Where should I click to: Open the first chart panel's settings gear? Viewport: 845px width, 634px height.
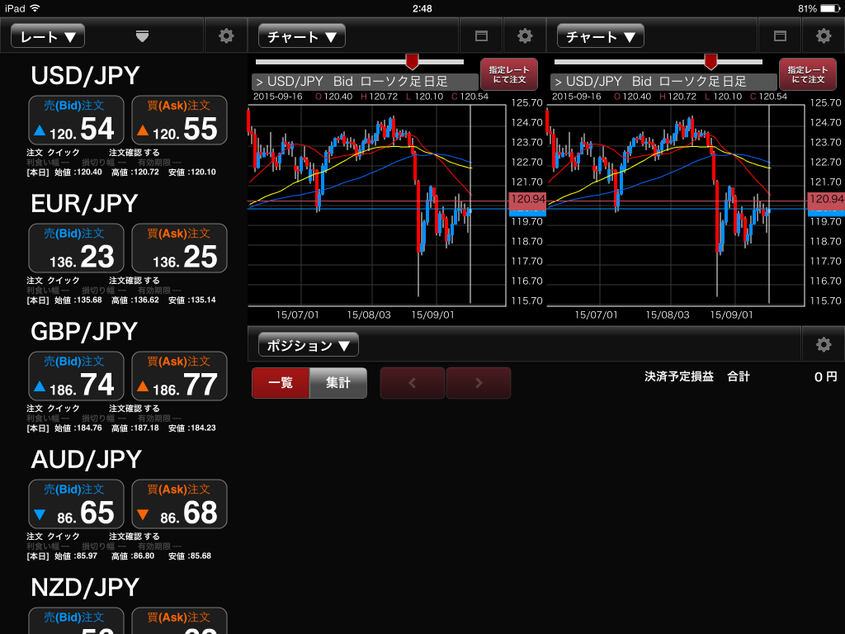coord(525,36)
